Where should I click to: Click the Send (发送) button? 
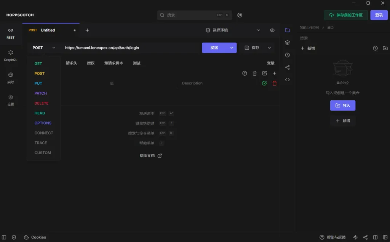214,48
